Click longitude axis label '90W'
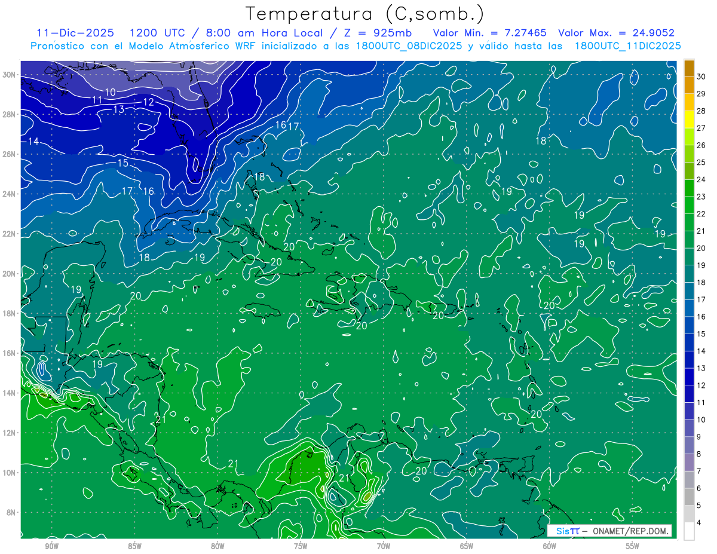Image resolution: width=717 pixels, height=554 pixels. [51, 546]
